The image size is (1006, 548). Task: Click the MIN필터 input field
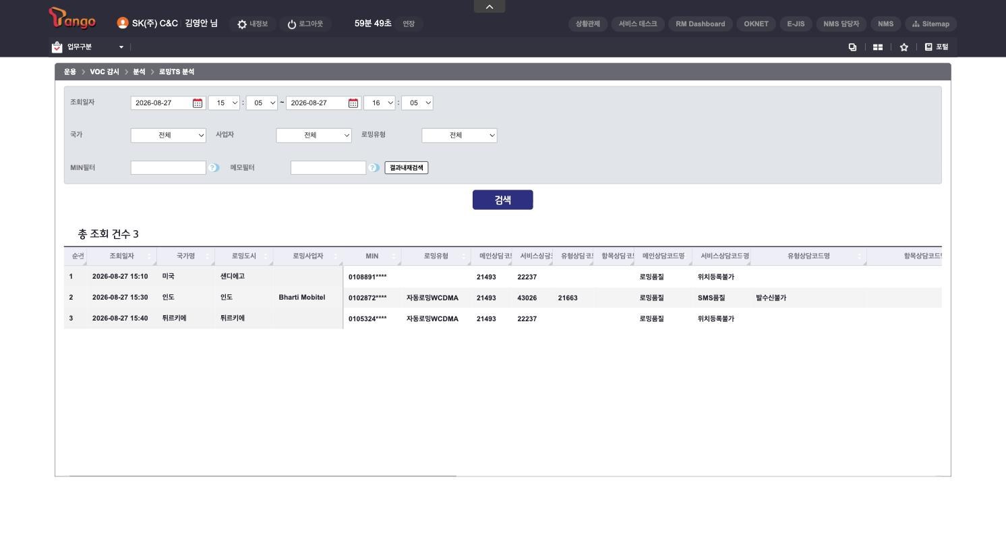tap(169, 168)
